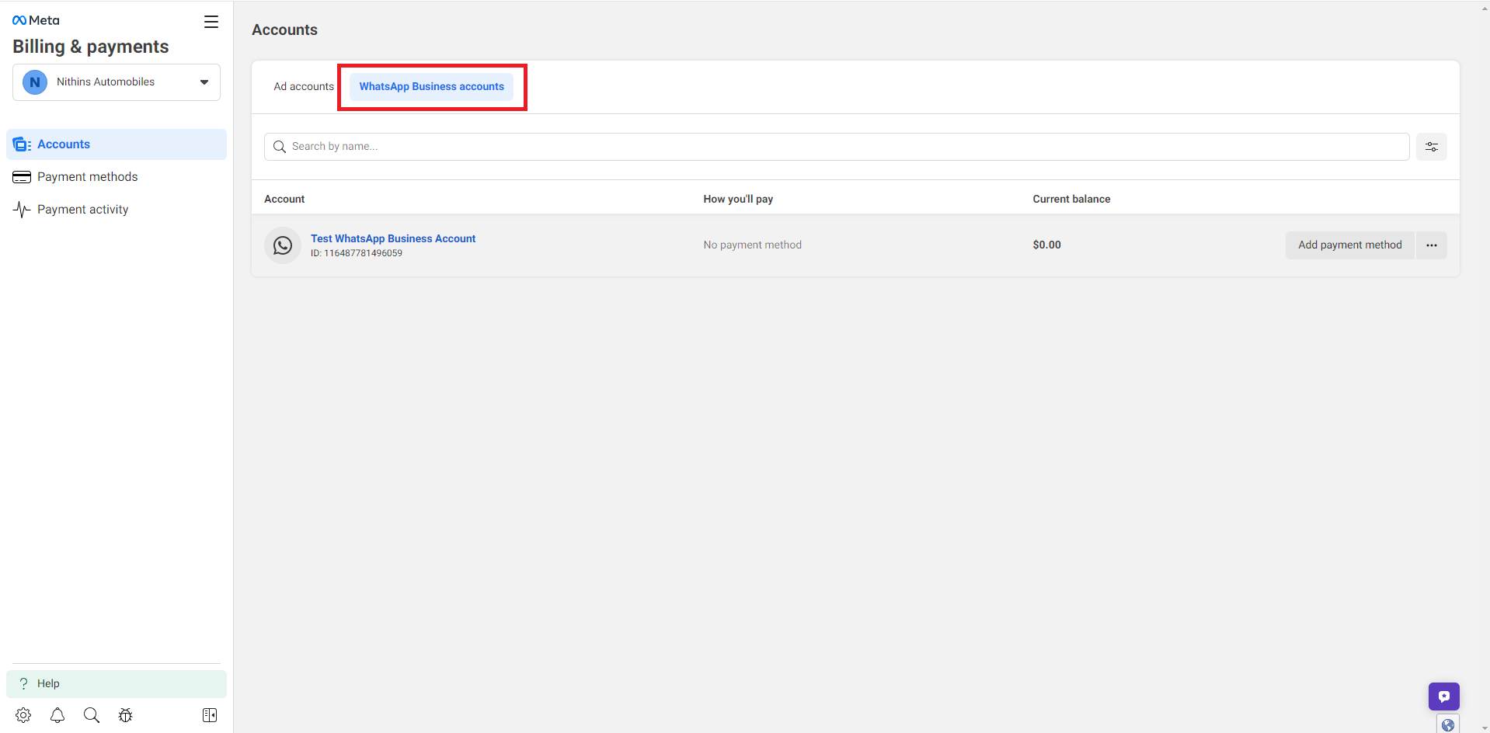The image size is (1490, 733).
Task: Open Test WhatsApp Business Account link
Action: coord(393,238)
